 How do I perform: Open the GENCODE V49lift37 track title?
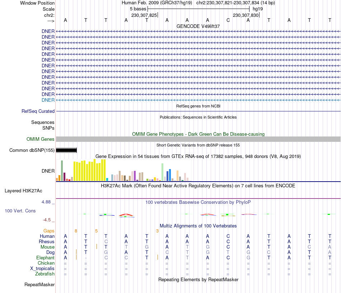pyautogui.click(x=198, y=26)
